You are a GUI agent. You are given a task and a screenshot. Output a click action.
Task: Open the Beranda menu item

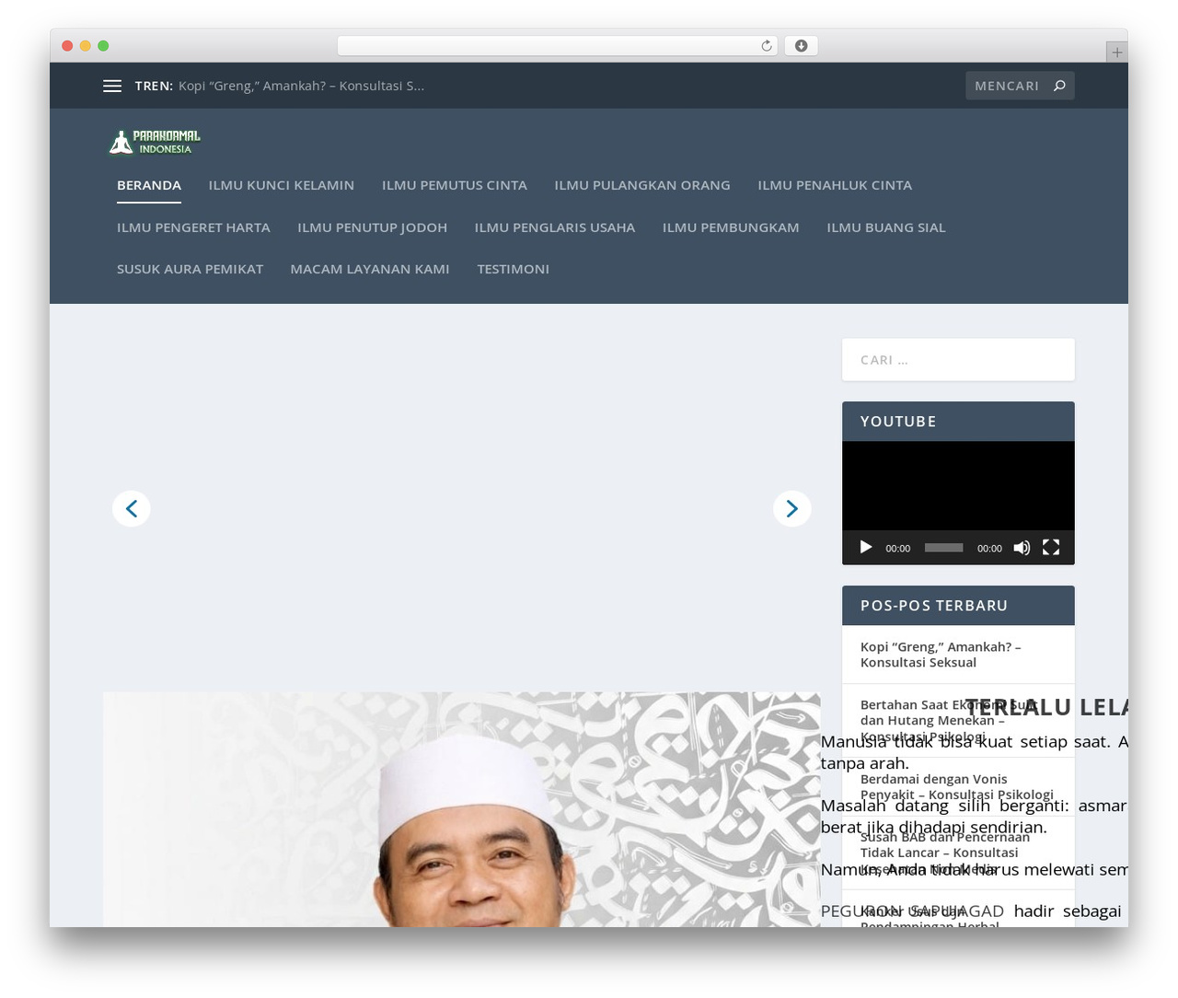(149, 185)
